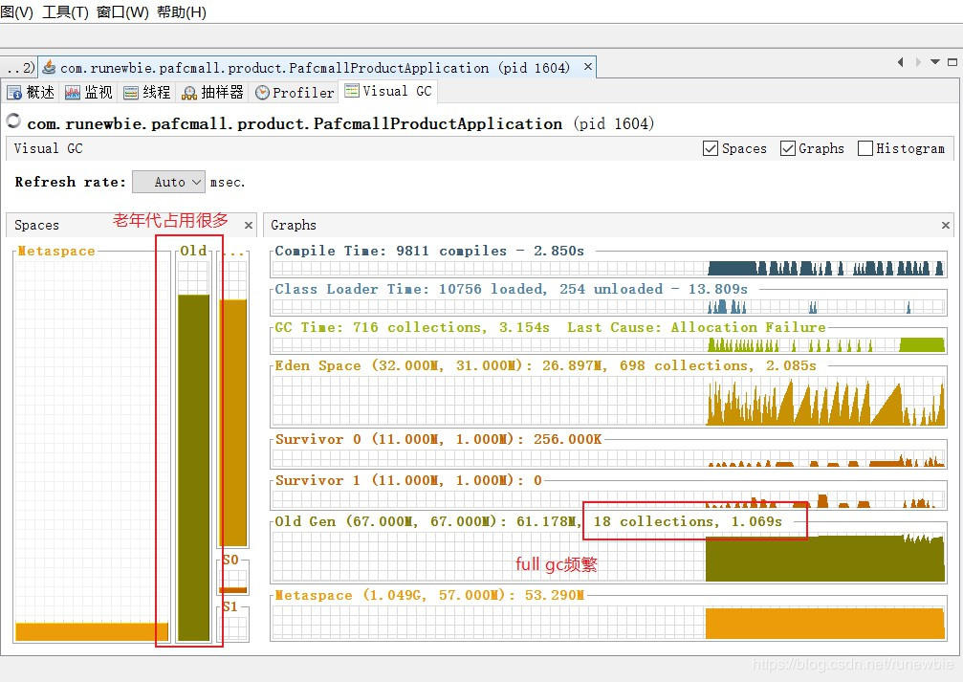The image size is (963, 682).
Task: Select the PafcmallProductApplication (pid 1604) document tab
Action: click(x=317, y=68)
